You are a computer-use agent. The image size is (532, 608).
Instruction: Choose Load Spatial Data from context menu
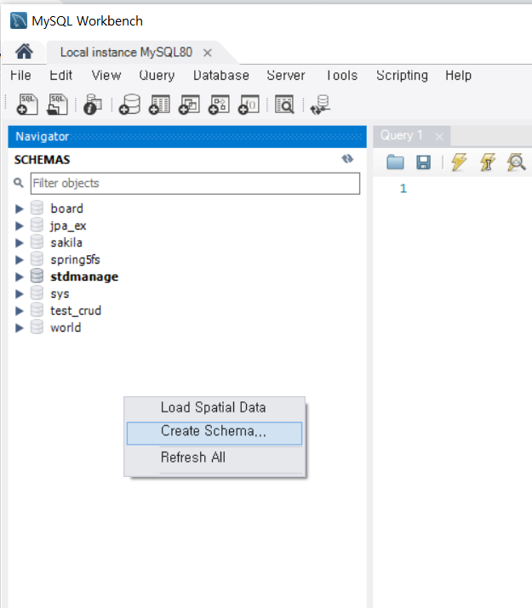(x=215, y=407)
